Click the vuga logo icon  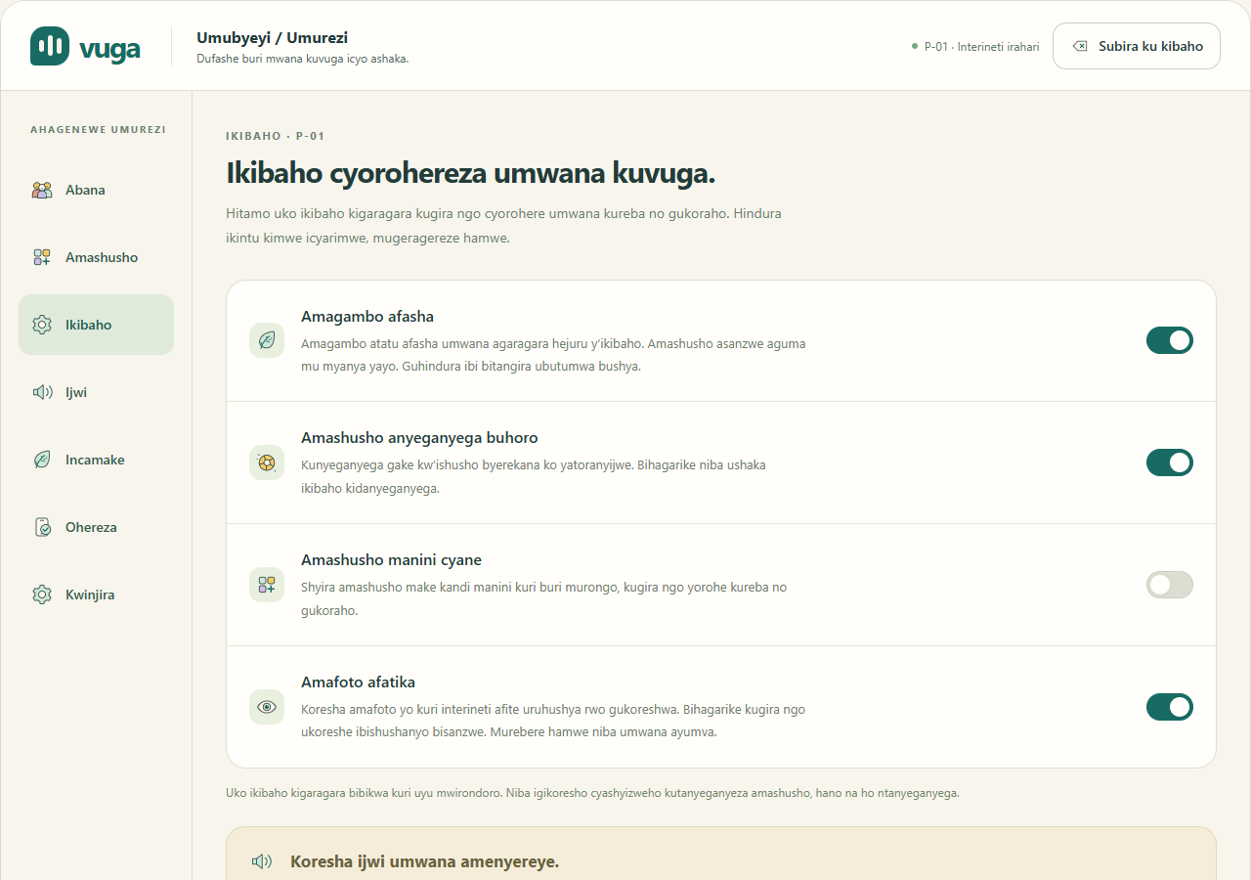50,46
